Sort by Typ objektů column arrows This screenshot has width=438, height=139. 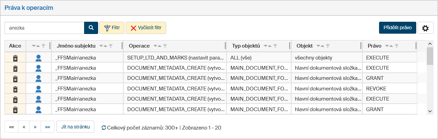click(268, 46)
